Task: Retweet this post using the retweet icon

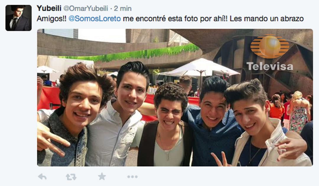Action: tap(71, 177)
